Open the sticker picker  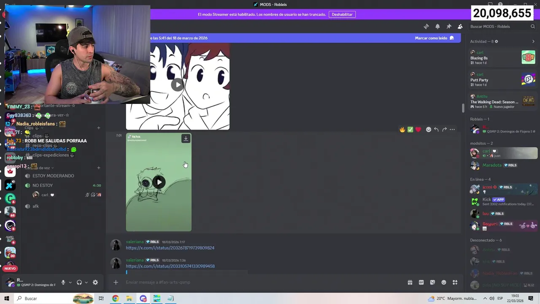[432, 282]
